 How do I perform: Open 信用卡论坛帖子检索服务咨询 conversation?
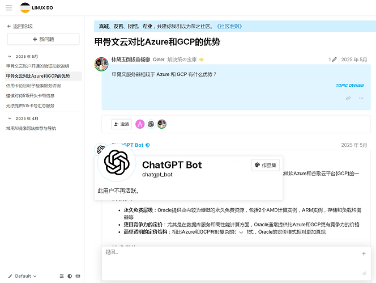[33, 86]
